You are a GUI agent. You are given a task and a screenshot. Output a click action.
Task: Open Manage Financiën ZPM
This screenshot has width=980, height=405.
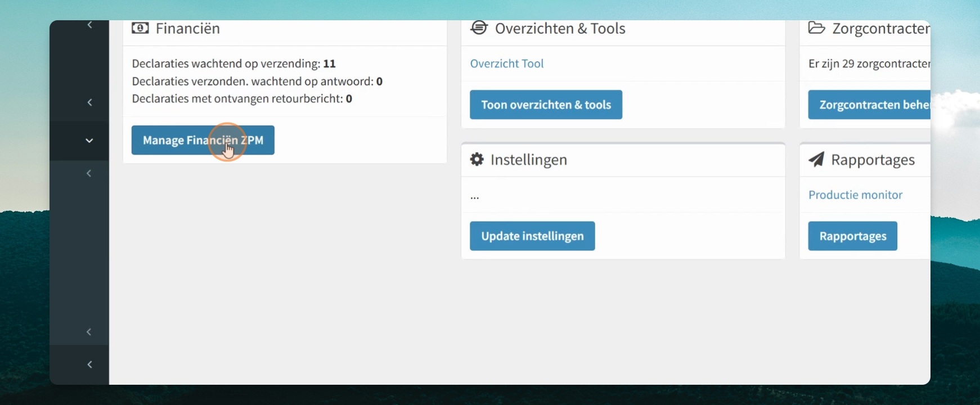(x=203, y=140)
